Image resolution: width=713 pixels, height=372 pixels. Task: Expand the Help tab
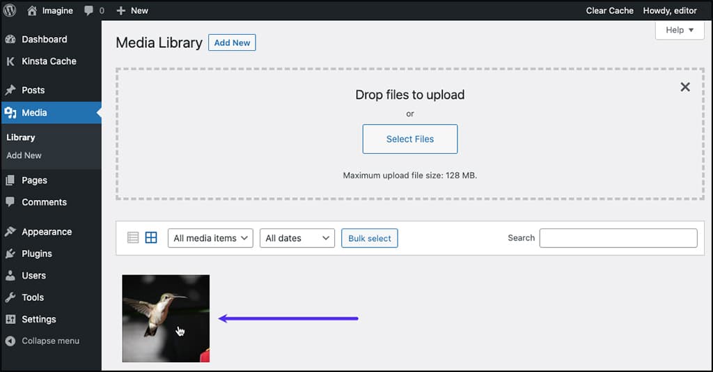tap(680, 29)
